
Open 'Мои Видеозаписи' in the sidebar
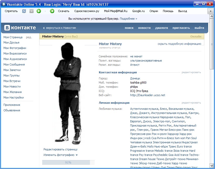coord(15,53)
